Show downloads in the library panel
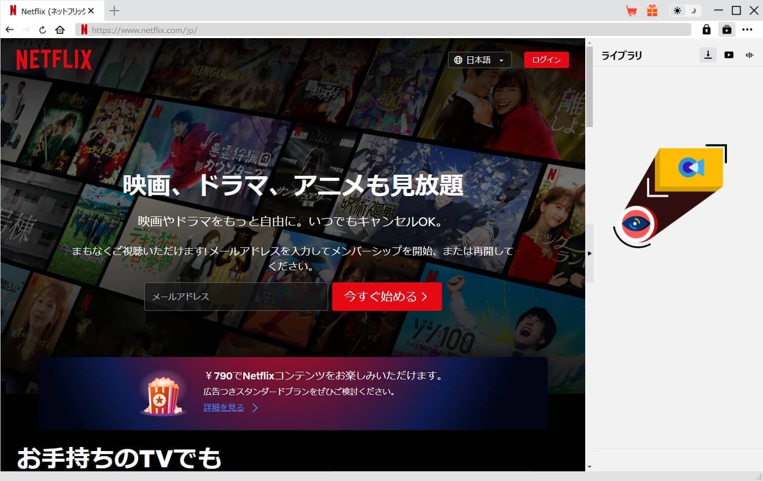The image size is (763, 481). pyautogui.click(x=708, y=55)
